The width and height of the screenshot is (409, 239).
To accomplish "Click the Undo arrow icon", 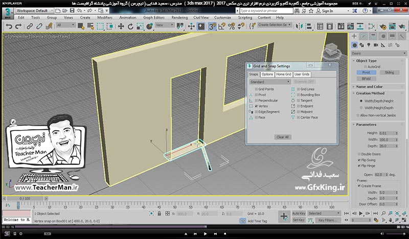I will pyautogui.click(x=9, y=26).
